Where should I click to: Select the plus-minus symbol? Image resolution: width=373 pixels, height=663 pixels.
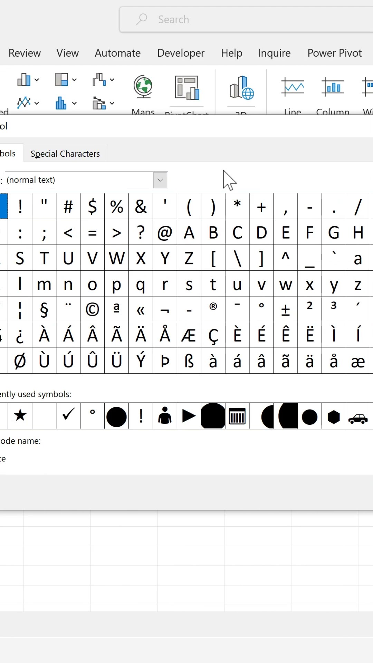(286, 309)
